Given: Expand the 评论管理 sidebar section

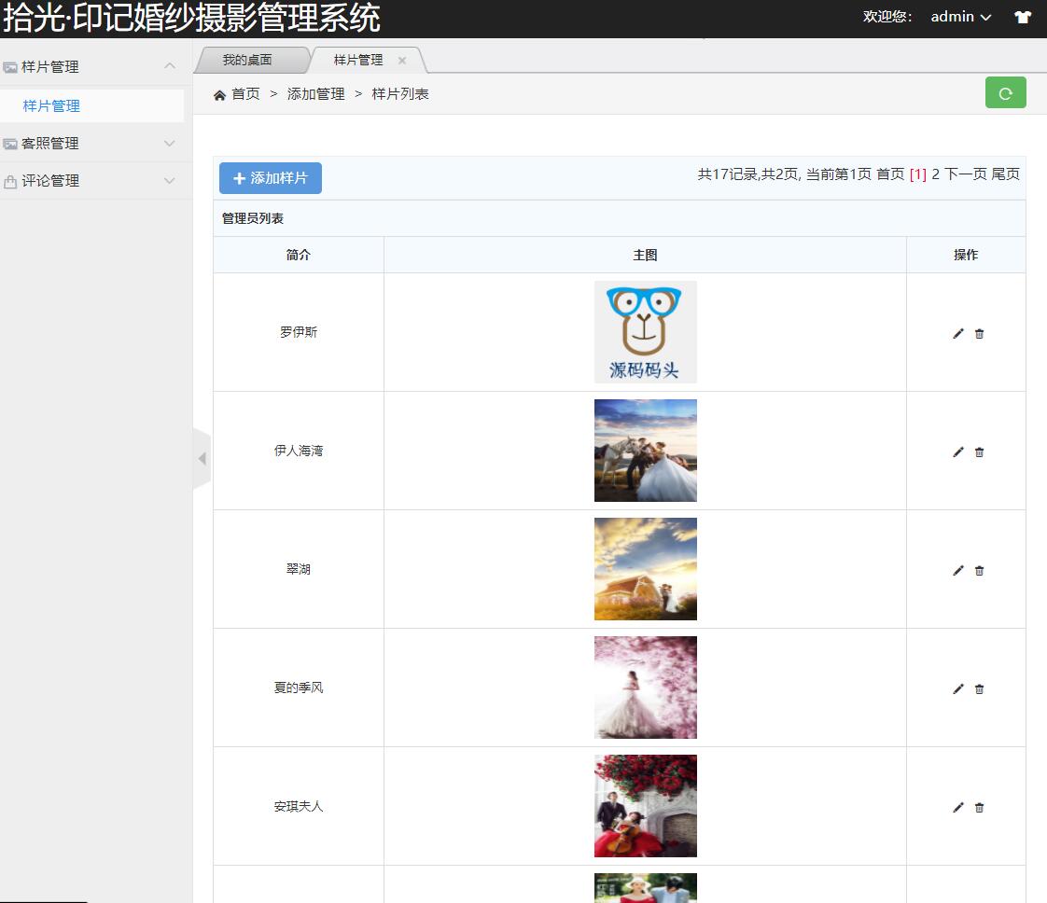Looking at the screenshot, I should click(x=170, y=180).
